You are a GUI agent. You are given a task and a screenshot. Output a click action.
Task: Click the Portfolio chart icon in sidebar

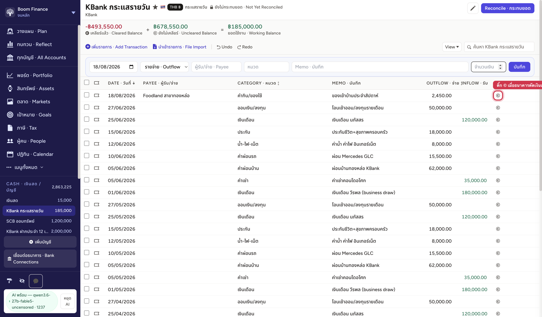10,75
